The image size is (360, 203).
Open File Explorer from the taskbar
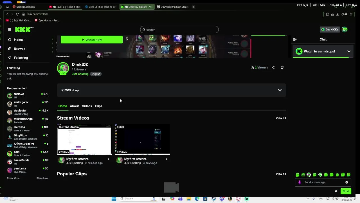189,199
